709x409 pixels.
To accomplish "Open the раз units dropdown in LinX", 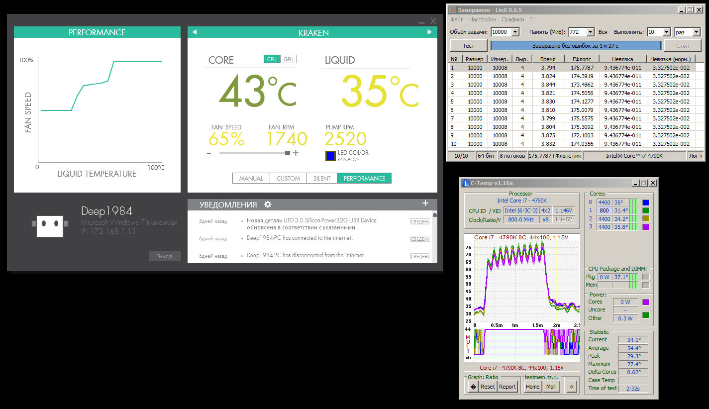I will tap(696, 32).
